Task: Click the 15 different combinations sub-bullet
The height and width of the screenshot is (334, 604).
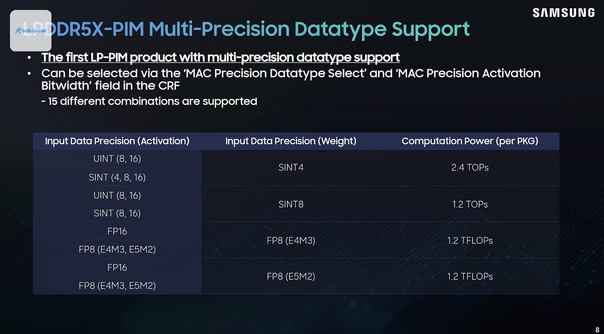Action: click(x=149, y=101)
